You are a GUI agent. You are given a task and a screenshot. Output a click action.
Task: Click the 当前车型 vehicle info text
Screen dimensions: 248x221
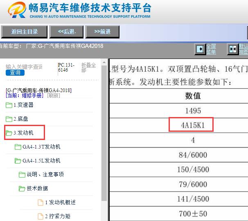[x=51, y=46]
